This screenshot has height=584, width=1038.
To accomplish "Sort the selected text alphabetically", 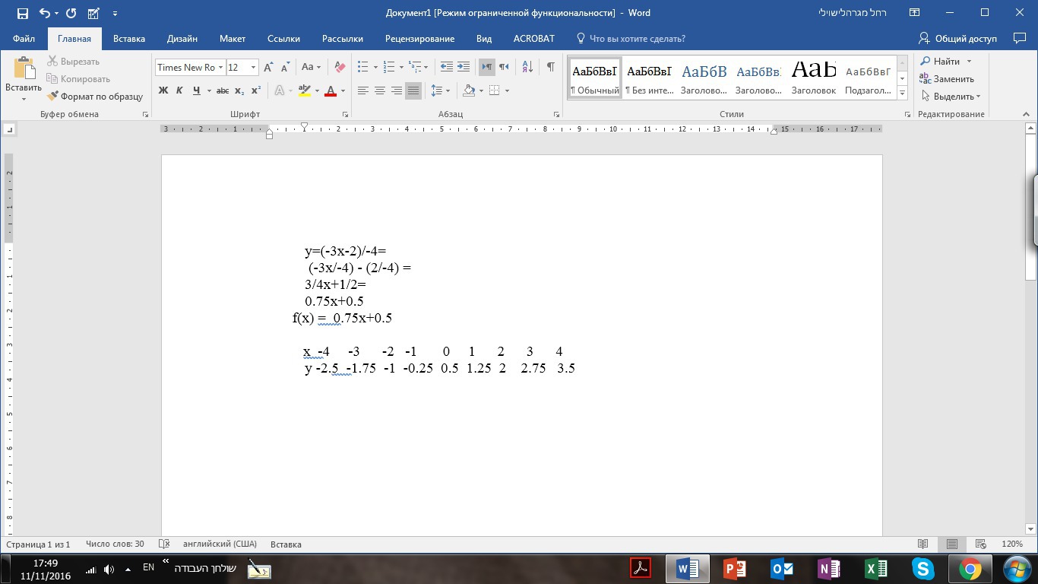I will 527,68.
